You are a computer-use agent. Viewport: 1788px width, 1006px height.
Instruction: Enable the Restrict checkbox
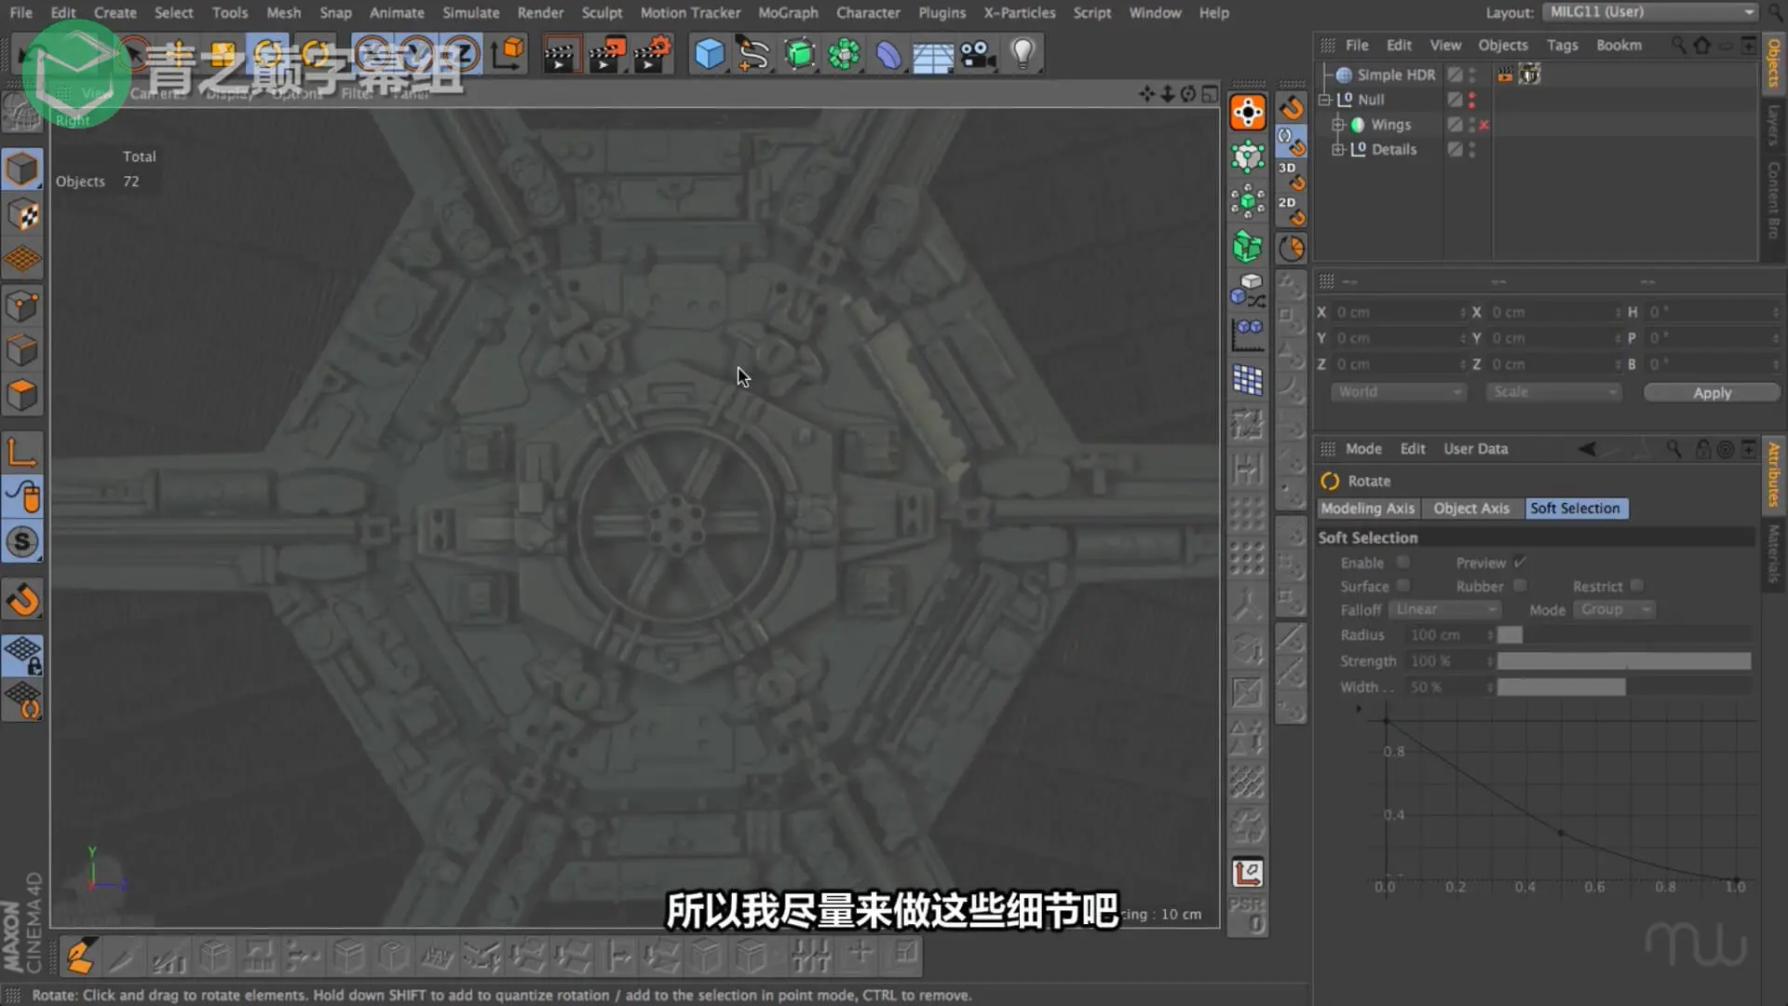1636,586
